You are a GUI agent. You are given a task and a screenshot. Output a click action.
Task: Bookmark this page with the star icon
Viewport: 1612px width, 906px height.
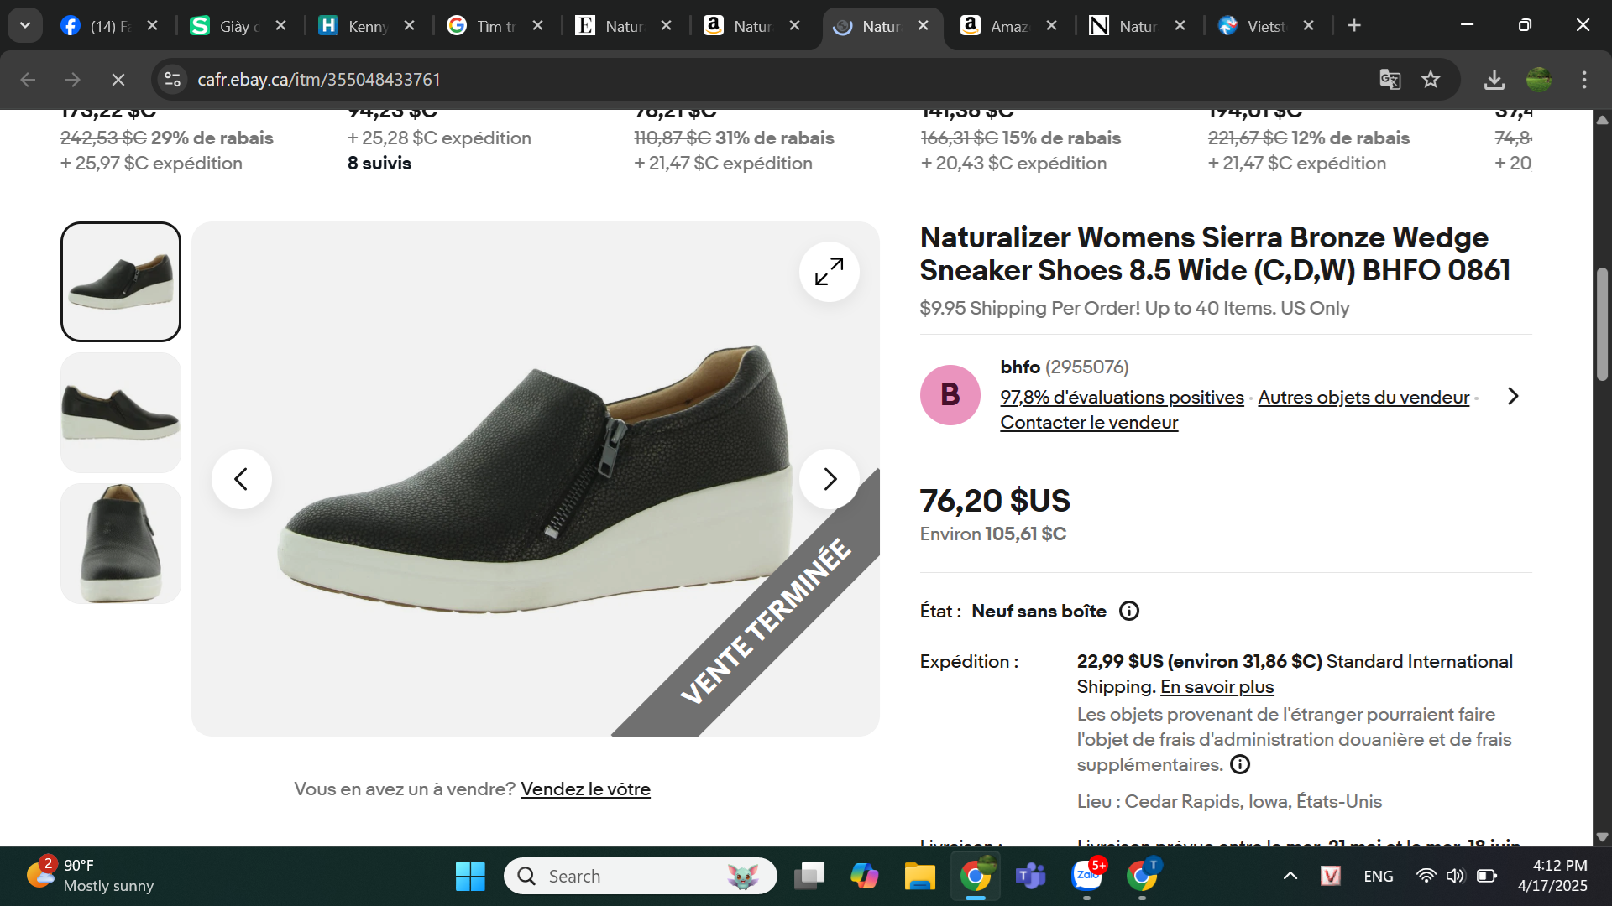tap(1431, 80)
